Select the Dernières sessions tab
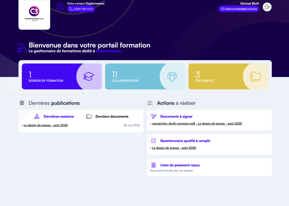The image size is (289, 206). 54,116
